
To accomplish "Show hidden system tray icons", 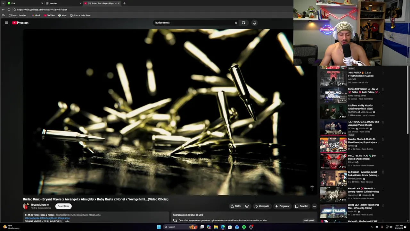I will point(372,227).
